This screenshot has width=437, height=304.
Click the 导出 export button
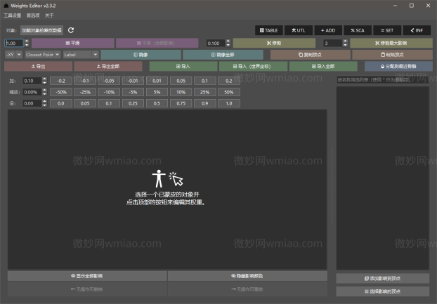38,66
